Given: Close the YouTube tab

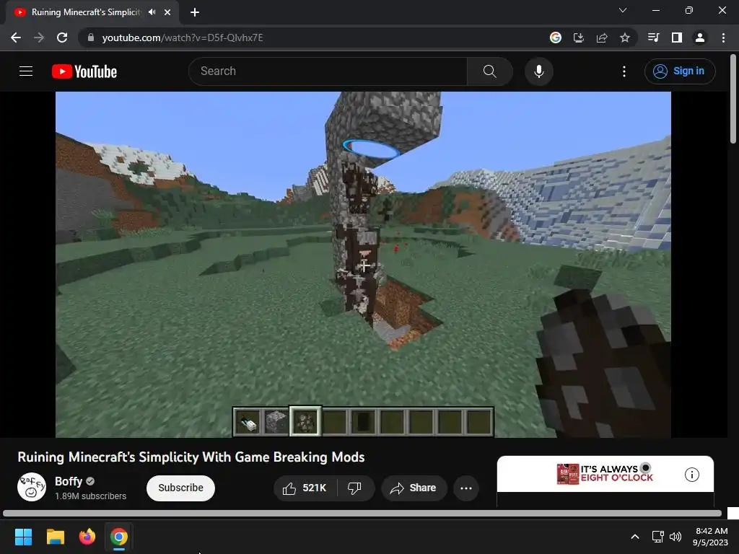Looking at the screenshot, I should [167, 12].
